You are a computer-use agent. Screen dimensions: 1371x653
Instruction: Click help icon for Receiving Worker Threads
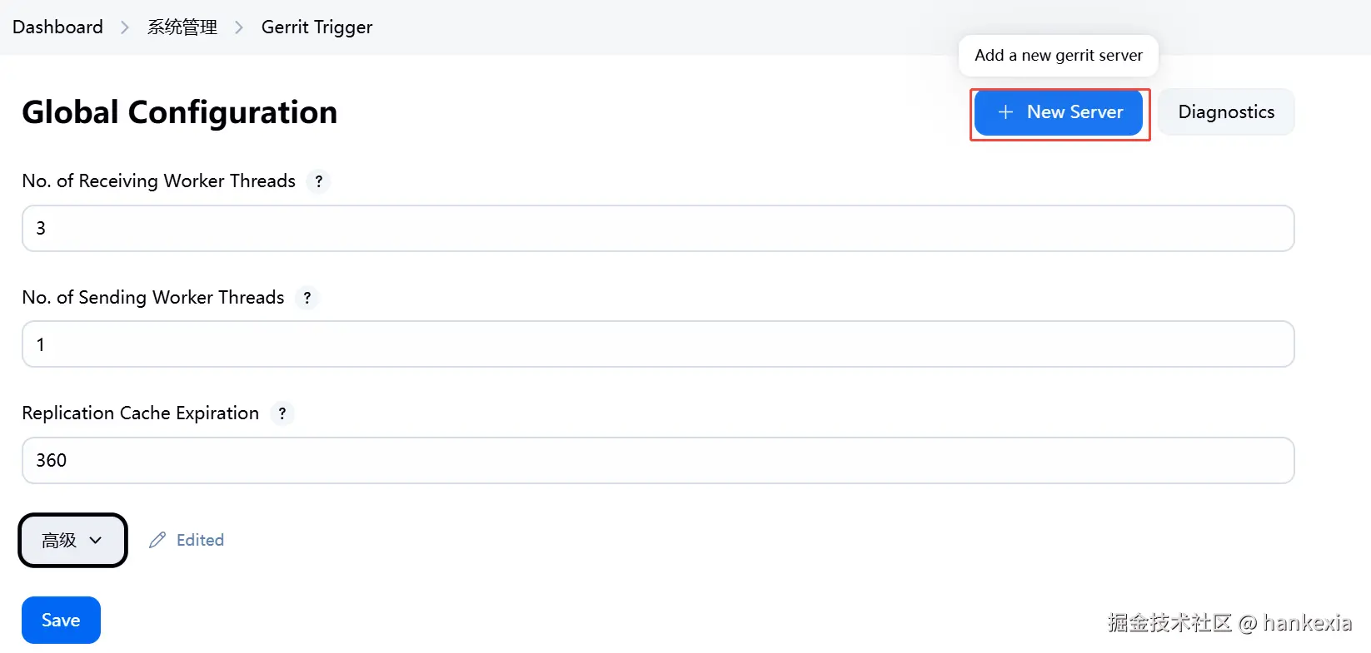point(318,181)
